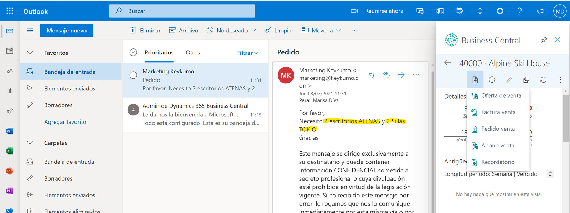570x213 pixels.
Task: Switch to Otros tab
Action: point(193,52)
